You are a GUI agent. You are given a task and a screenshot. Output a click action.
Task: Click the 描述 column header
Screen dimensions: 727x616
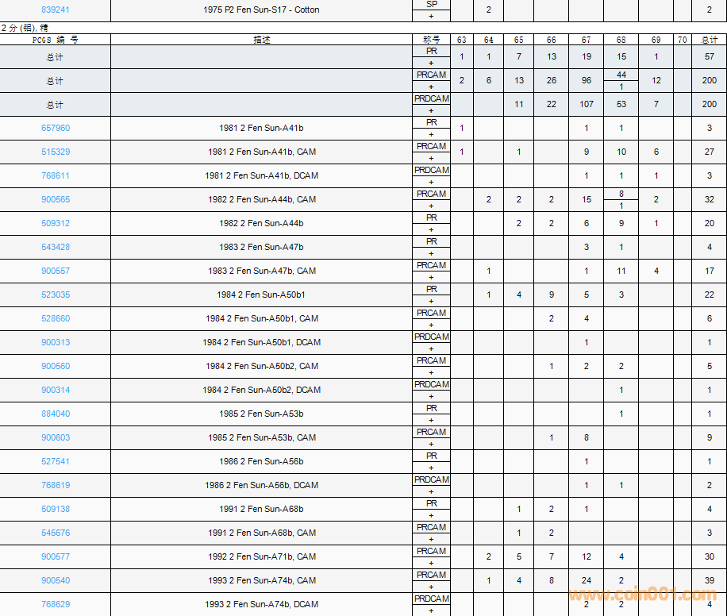point(261,39)
